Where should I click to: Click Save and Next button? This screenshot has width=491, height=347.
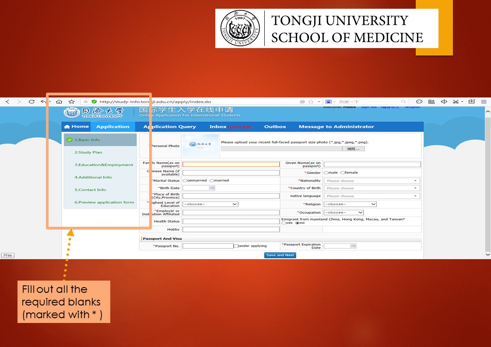[280, 255]
